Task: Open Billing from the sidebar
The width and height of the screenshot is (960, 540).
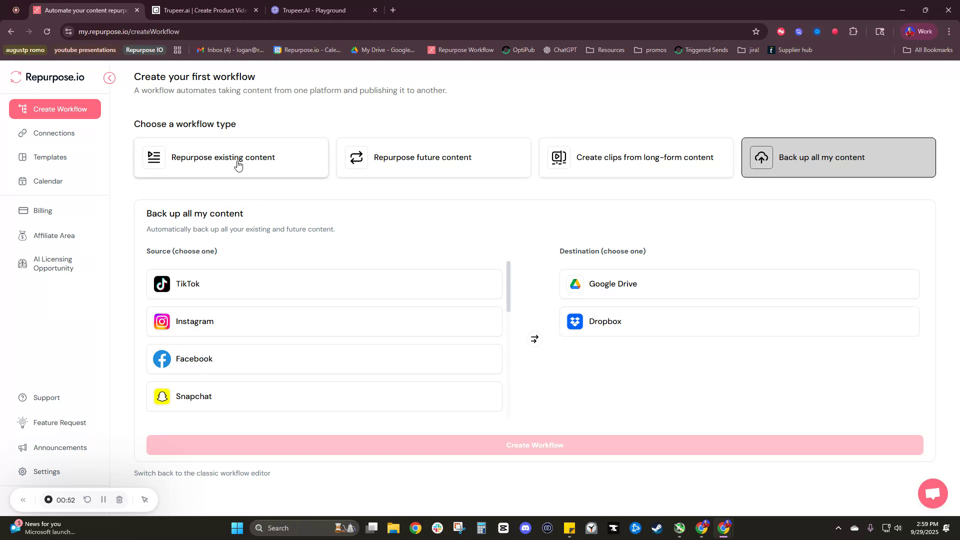Action: [42, 210]
